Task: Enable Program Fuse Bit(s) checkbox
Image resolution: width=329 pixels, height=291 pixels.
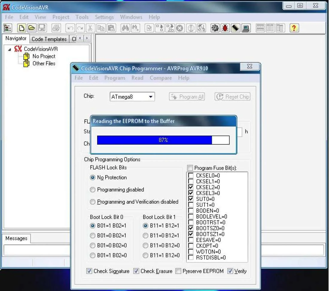Action: coord(190,168)
